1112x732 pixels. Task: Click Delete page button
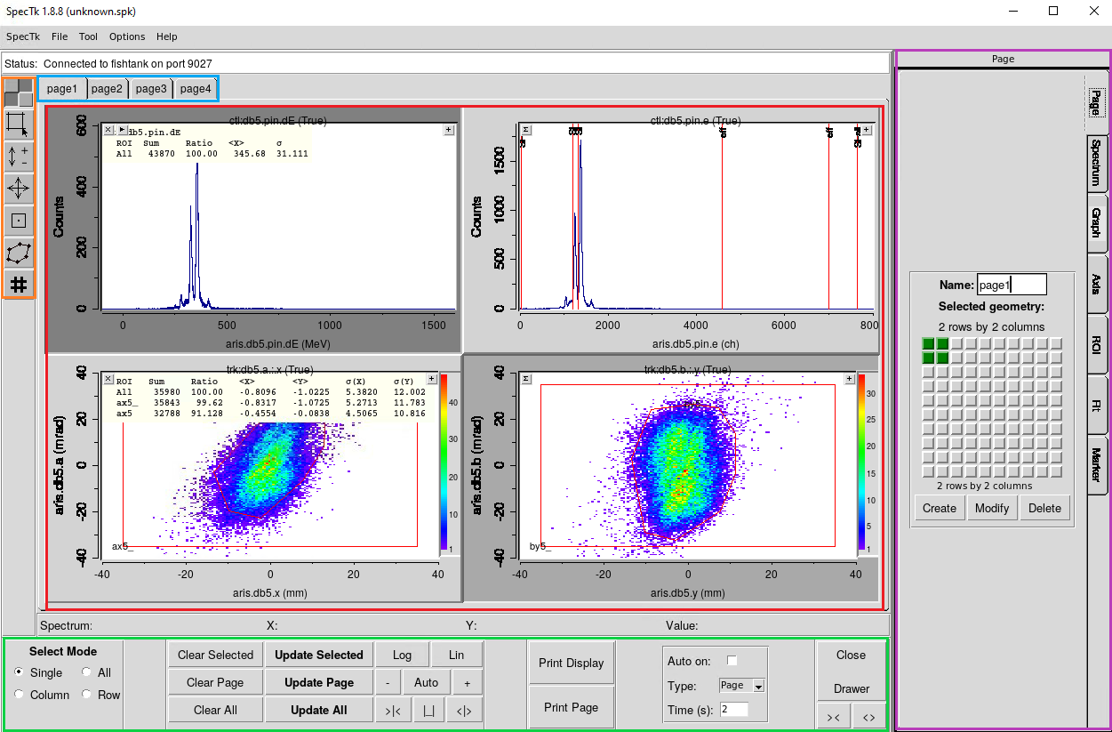tap(1045, 508)
